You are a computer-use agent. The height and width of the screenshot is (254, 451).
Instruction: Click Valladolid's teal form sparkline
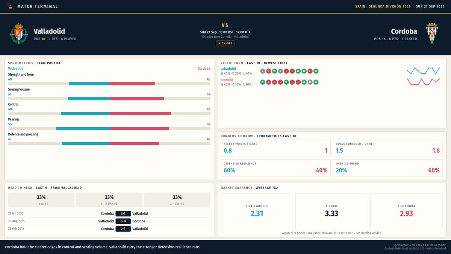coord(423,71)
